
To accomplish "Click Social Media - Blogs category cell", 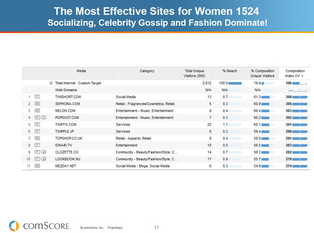I will (x=143, y=166).
